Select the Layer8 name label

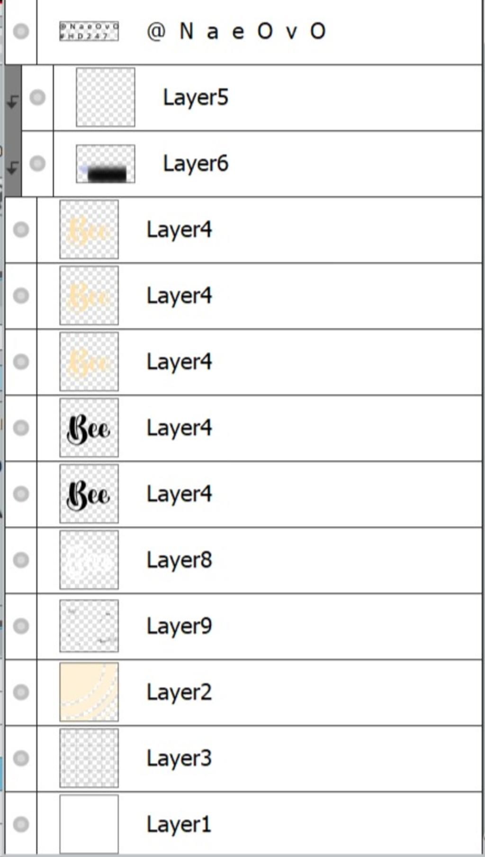click(179, 560)
